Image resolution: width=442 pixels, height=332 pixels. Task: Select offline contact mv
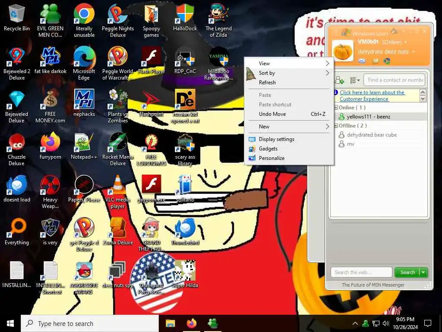[x=379, y=144]
